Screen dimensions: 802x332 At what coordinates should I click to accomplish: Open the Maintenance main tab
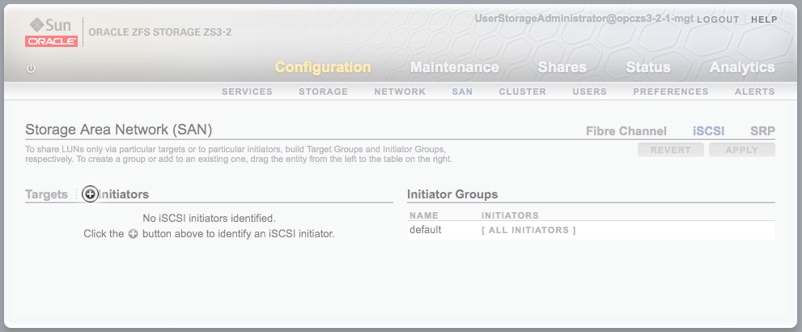pyautogui.click(x=454, y=67)
